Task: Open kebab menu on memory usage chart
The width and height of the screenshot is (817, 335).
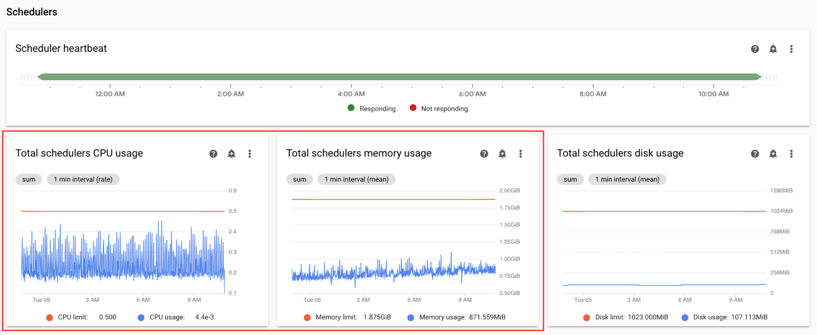Action: (x=520, y=154)
